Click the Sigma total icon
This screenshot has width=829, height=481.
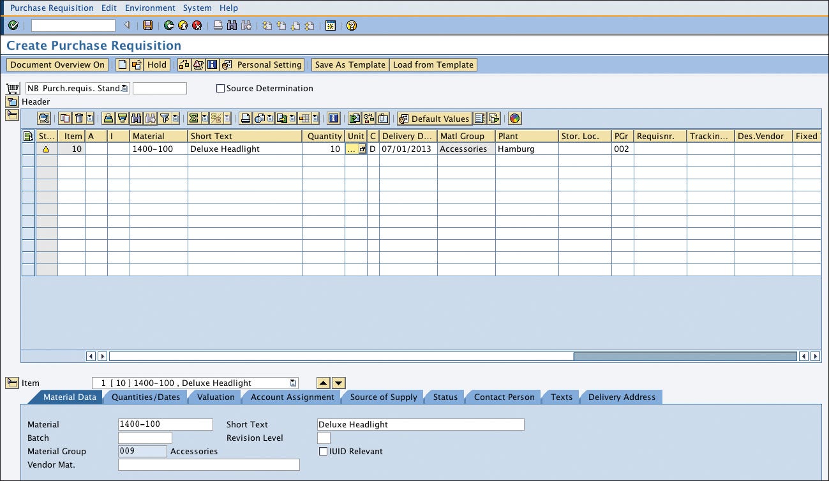pos(193,119)
